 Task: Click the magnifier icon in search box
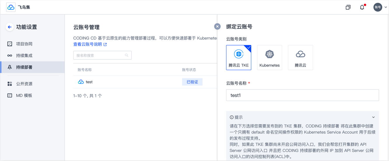[127, 55]
